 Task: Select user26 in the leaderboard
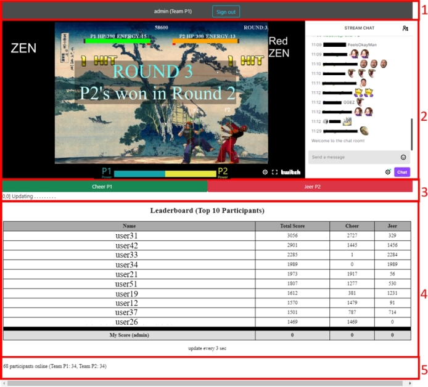[x=126, y=322]
